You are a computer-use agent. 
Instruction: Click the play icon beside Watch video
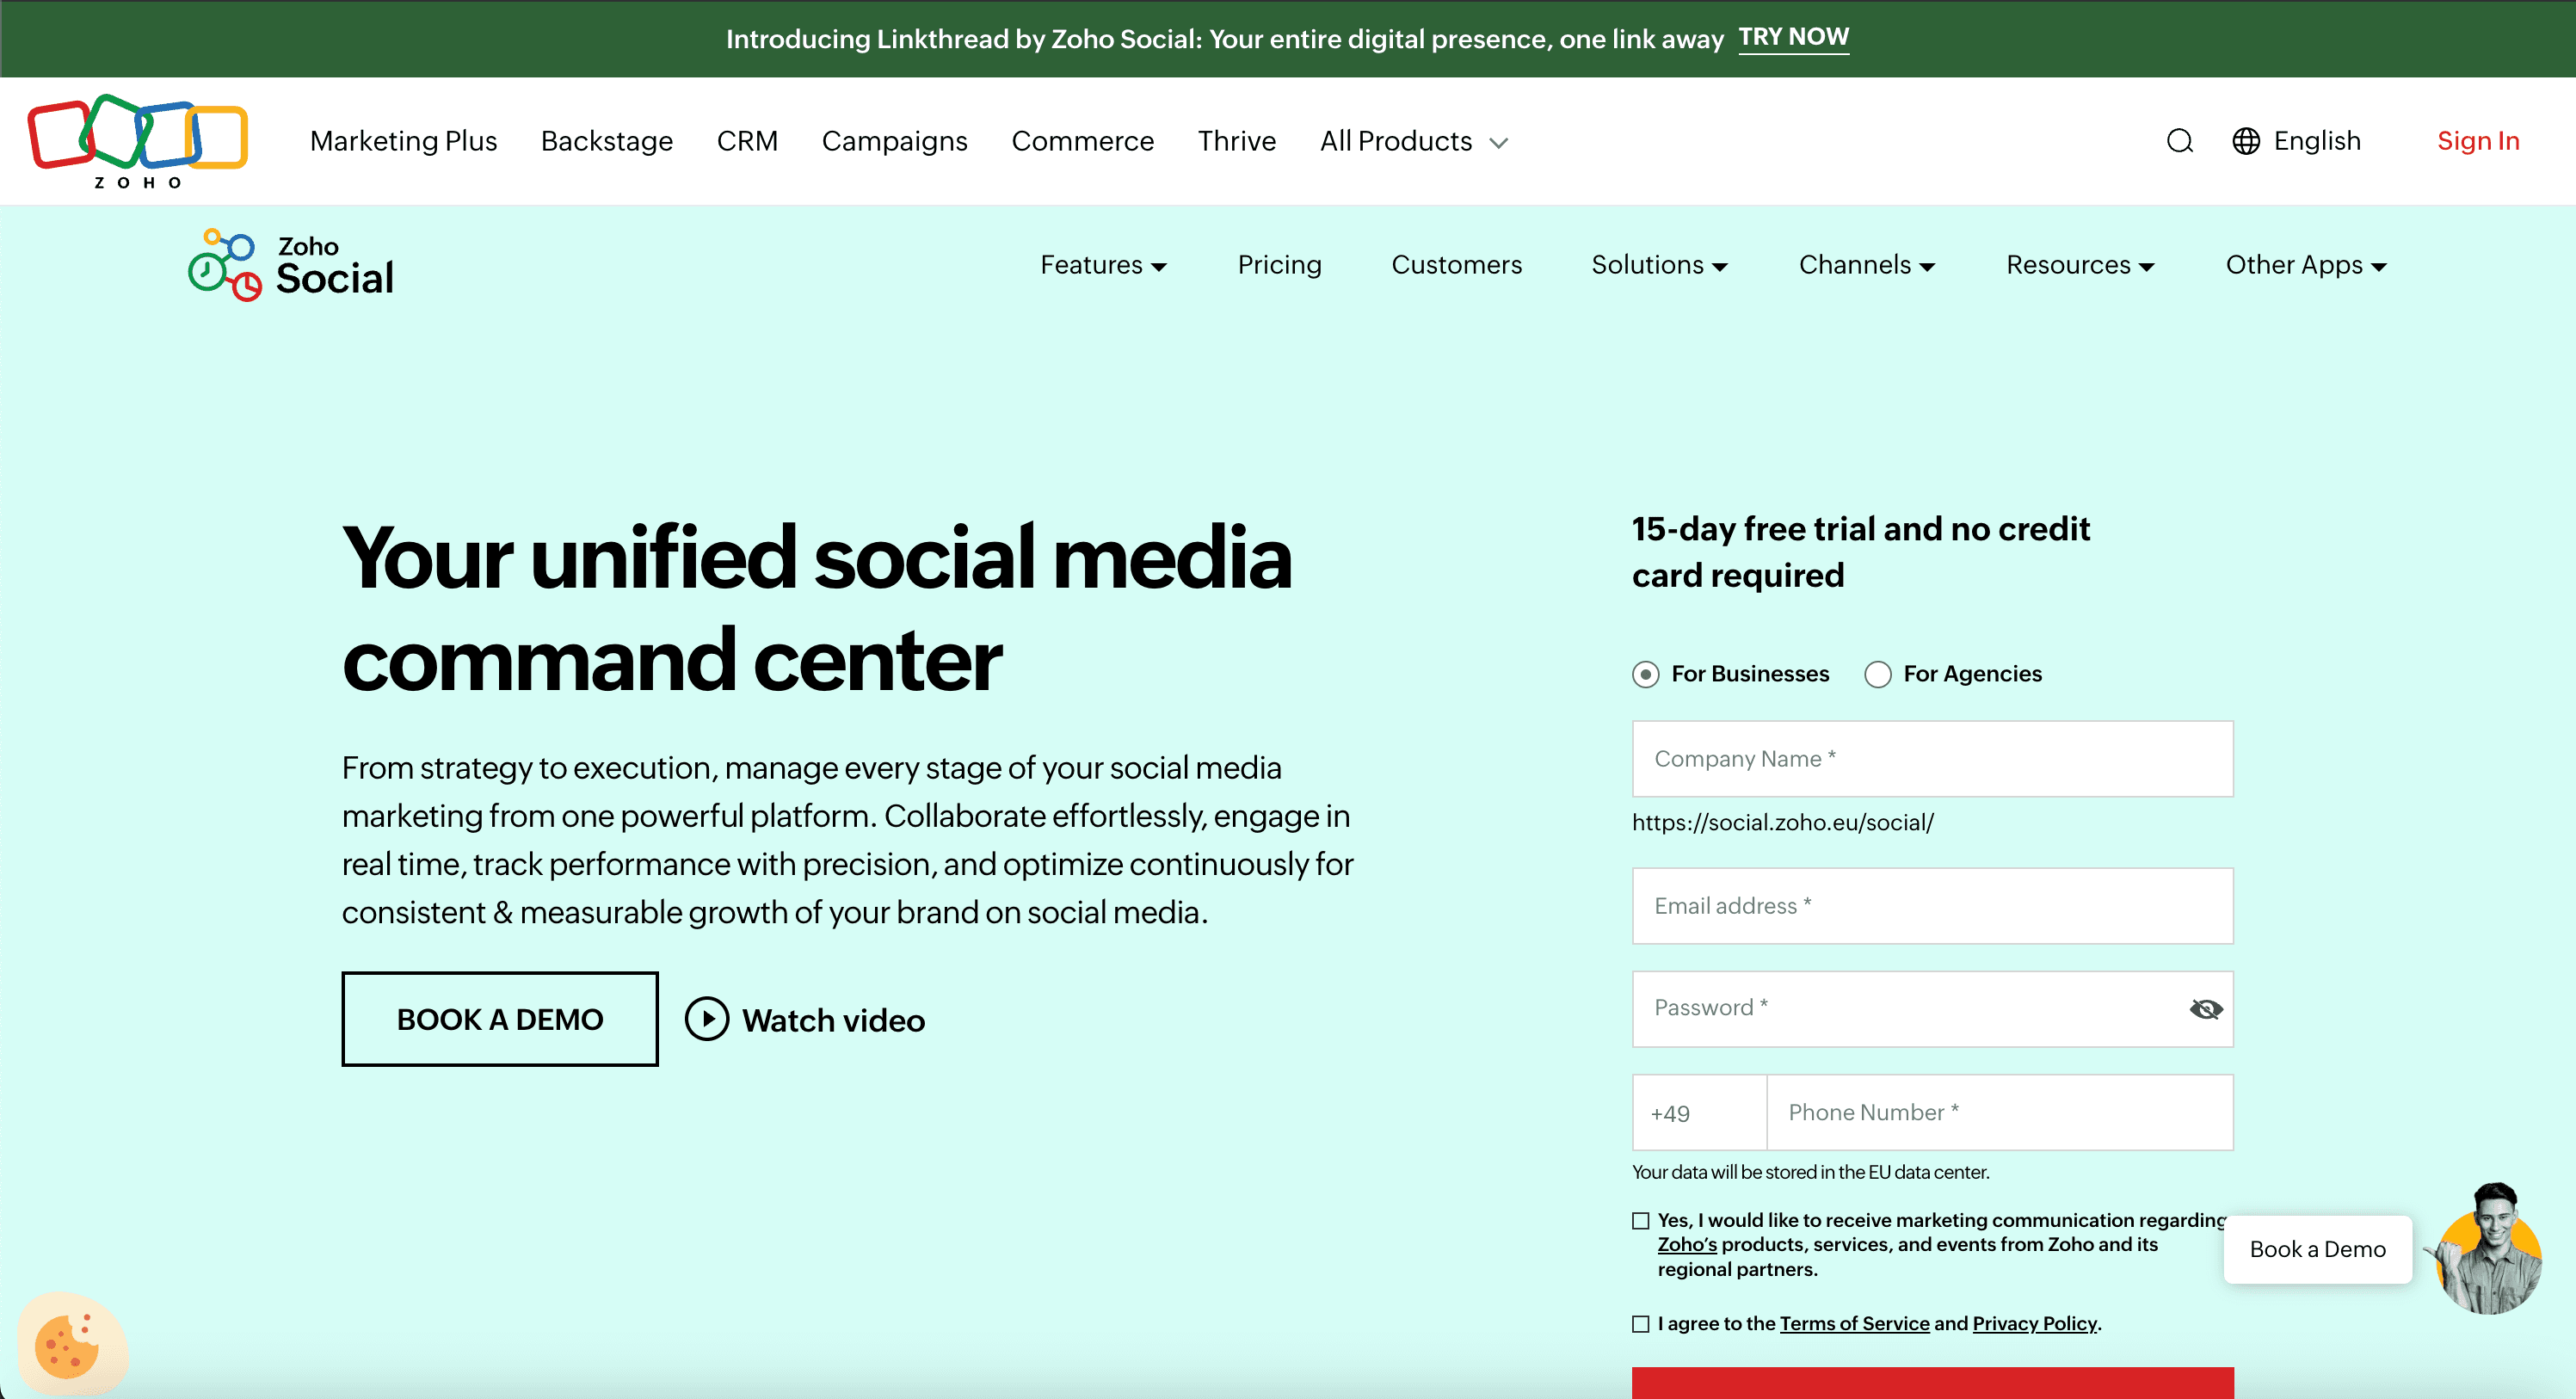click(x=707, y=1019)
